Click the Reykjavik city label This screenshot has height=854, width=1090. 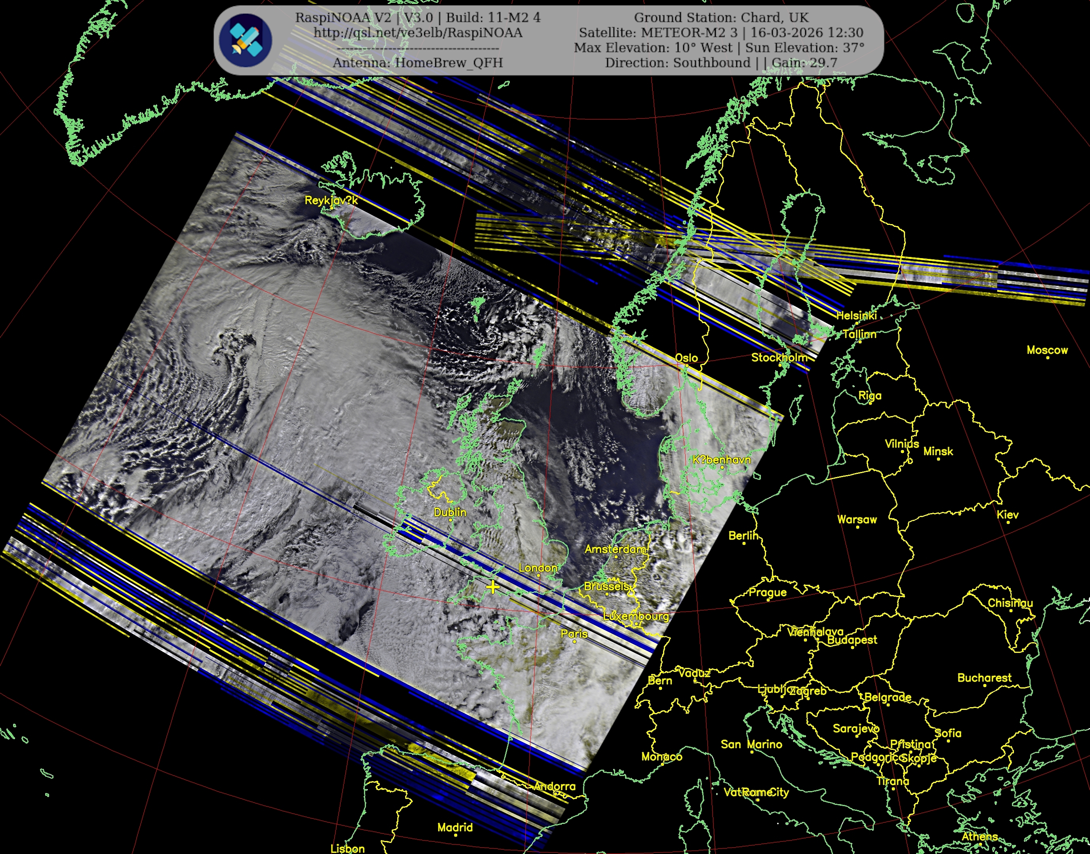pyautogui.click(x=331, y=200)
